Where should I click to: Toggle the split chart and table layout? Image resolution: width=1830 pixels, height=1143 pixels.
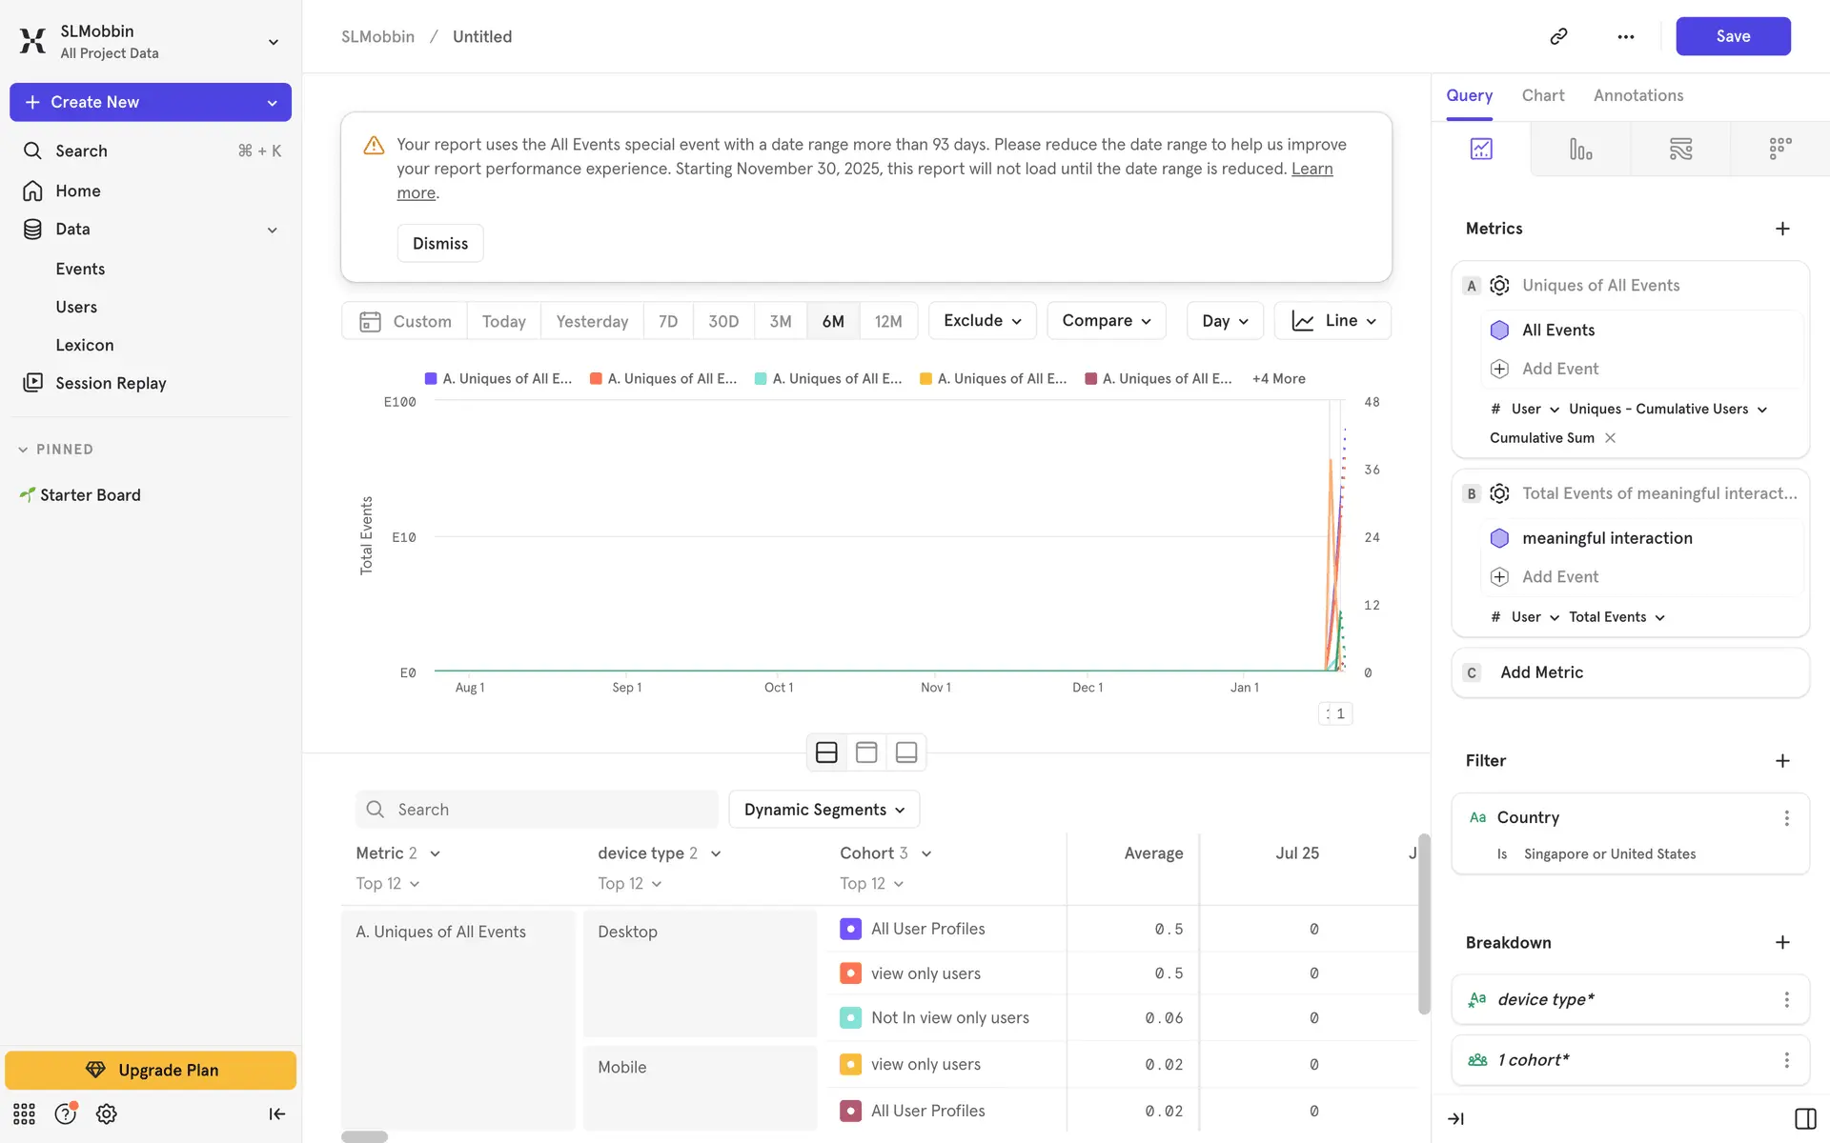click(x=826, y=752)
